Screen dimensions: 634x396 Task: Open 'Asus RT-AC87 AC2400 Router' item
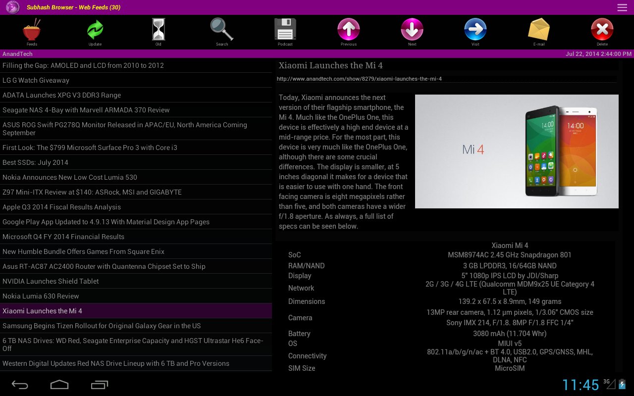point(136,266)
